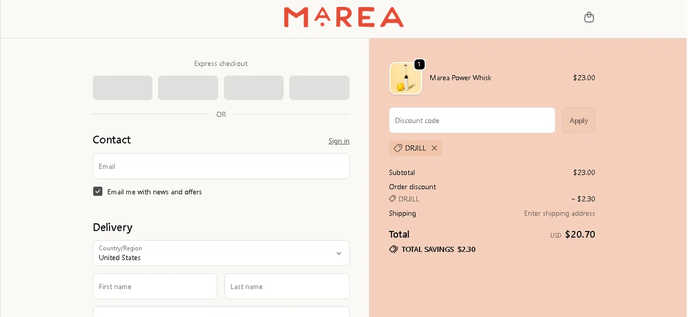Click the tag icon in DRJILL chip
This screenshot has width=688, height=317.
pyautogui.click(x=398, y=148)
